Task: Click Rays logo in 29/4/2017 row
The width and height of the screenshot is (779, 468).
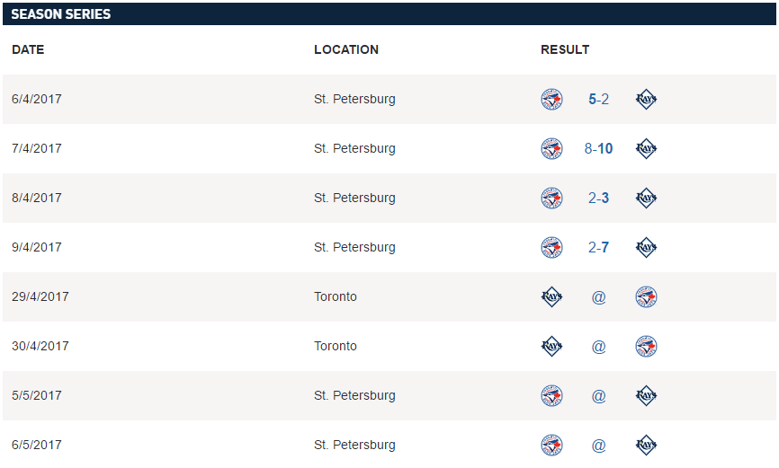Action: pos(551,297)
